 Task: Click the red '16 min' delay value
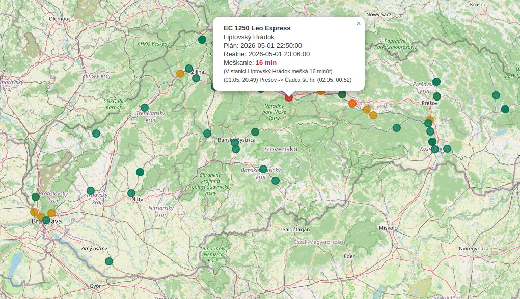[x=266, y=63]
